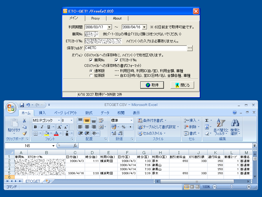Open the sort and filter tool
The image size is (262, 197).
point(221,127)
